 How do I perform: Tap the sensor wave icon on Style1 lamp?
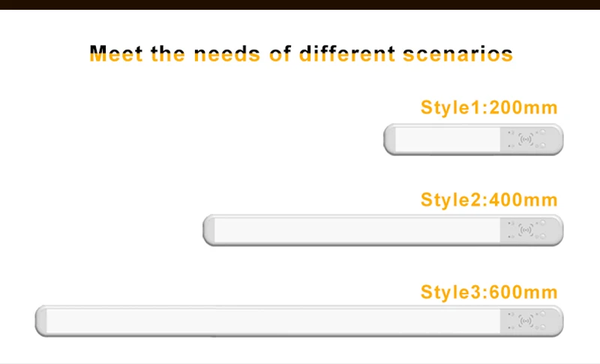526,140
